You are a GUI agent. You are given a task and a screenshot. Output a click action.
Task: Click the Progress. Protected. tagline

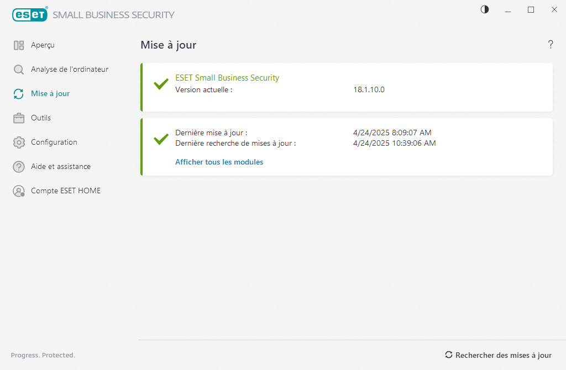[x=43, y=355]
